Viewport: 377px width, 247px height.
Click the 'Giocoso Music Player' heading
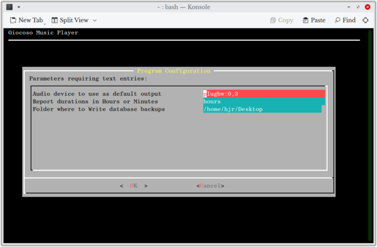[43, 32]
